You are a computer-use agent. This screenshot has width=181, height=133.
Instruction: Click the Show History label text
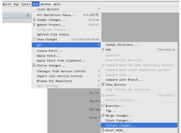(116, 85)
